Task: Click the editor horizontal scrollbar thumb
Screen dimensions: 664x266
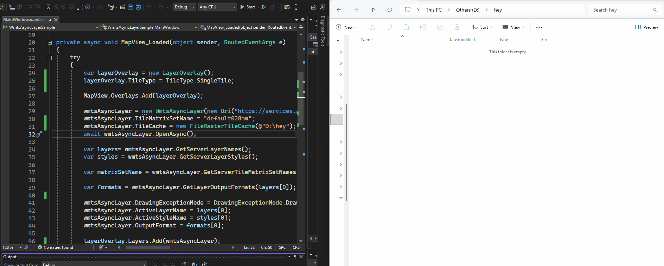Action: pyautogui.click(x=148, y=247)
